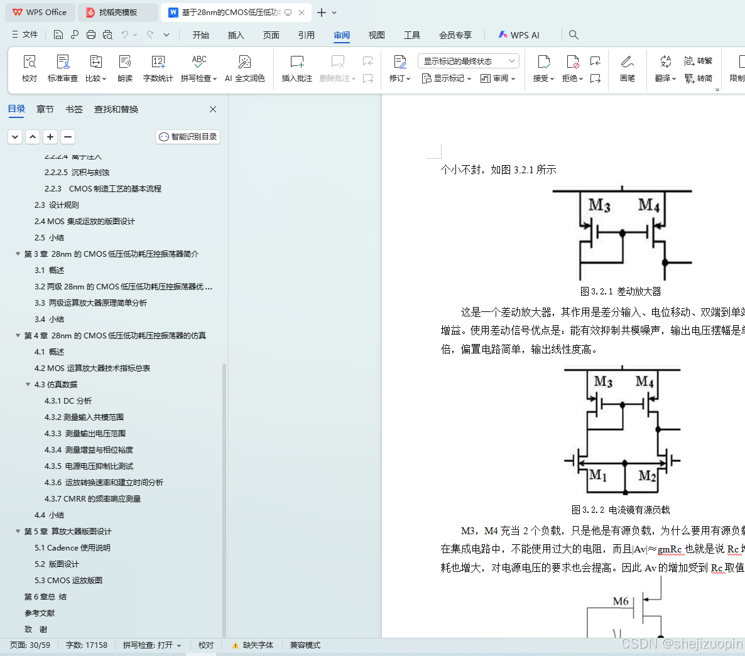
Task: Click 缺失字体 warning in status bar
Action: tap(253, 645)
